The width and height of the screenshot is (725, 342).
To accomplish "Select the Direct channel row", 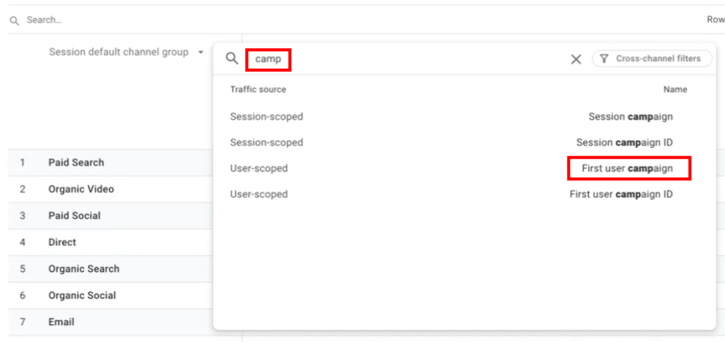I will pyautogui.click(x=62, y=242).
